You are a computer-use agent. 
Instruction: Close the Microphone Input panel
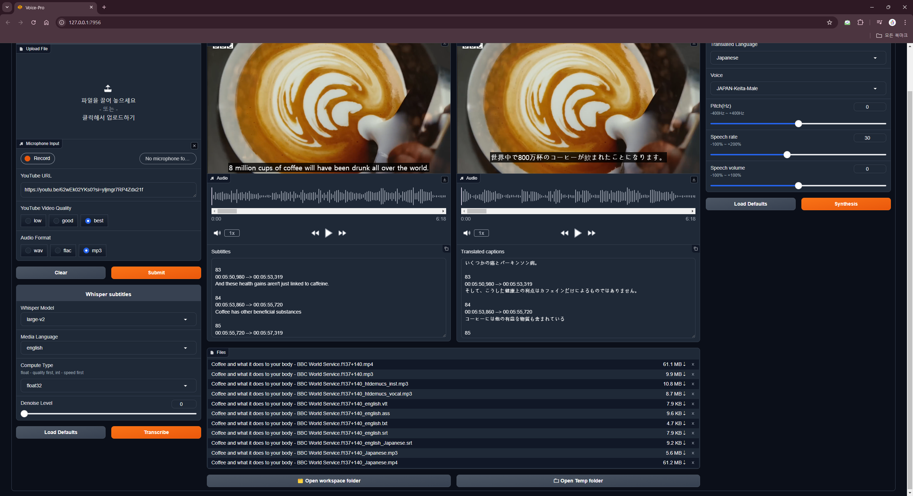coord(194,146)
